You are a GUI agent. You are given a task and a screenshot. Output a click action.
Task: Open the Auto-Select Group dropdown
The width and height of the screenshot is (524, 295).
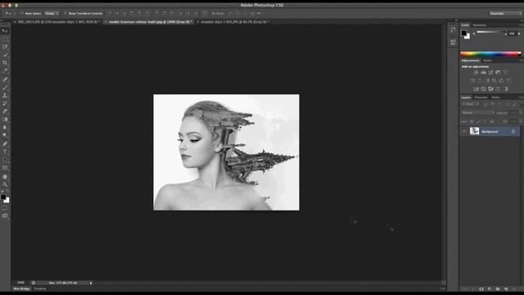point(52,13)
